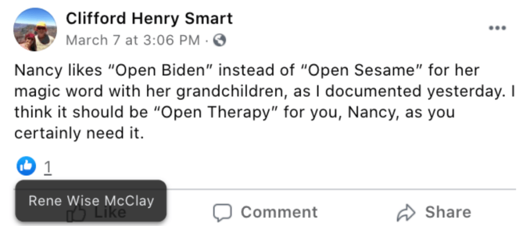
Task: Click the Rene Wise McClay tooltip
Action: (x=91, y=200)
